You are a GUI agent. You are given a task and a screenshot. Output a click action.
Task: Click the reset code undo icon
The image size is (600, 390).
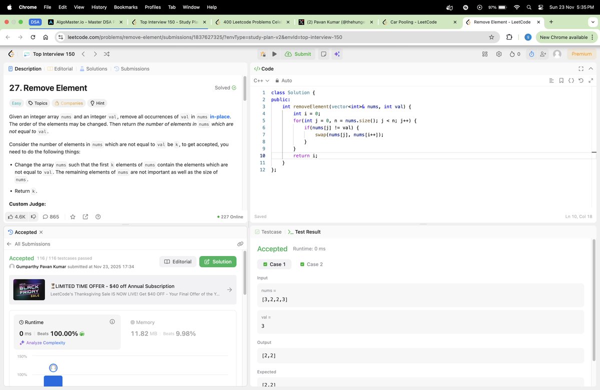580,80
